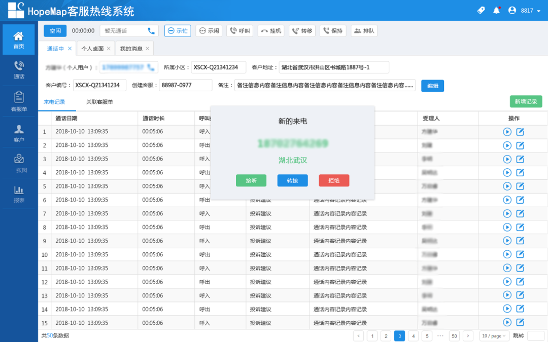Open the notification bell
The height and width of the screenshot is (342, 548).
496,11
